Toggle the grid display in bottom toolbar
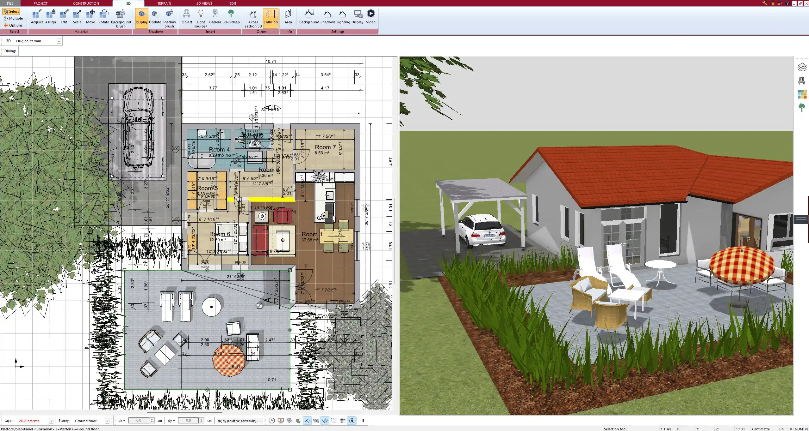The width and height of the screenshot is (809, 431). 343,421
